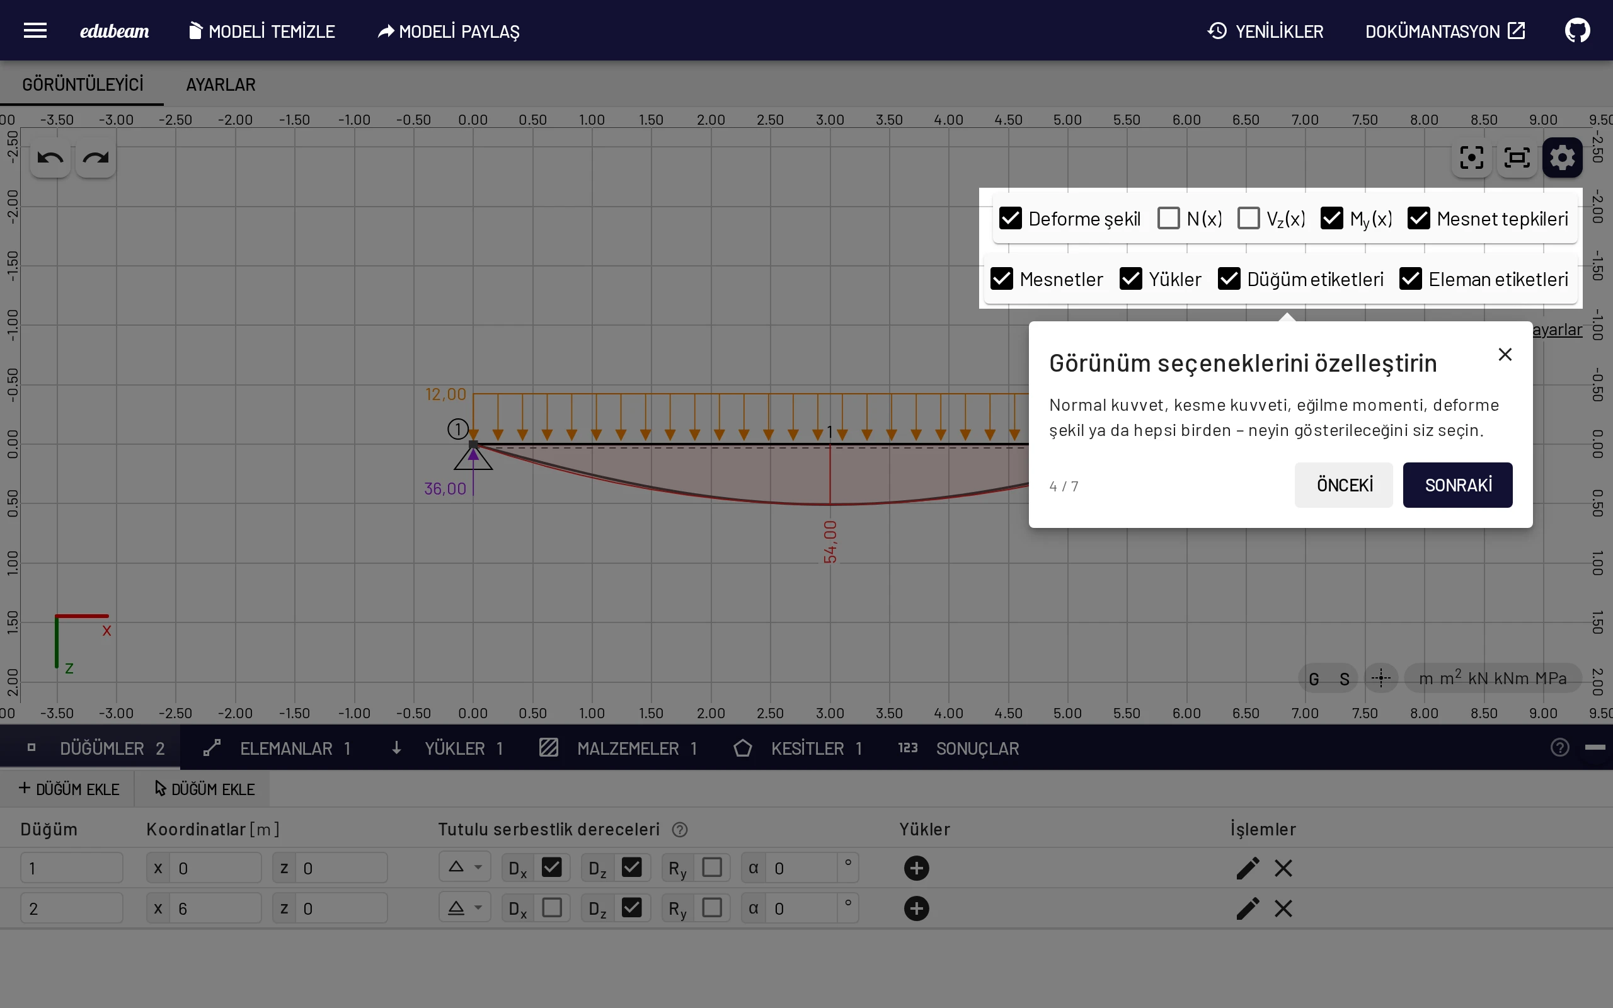
Task: Check Dx for node 2
Action: [x=552, y=907]
